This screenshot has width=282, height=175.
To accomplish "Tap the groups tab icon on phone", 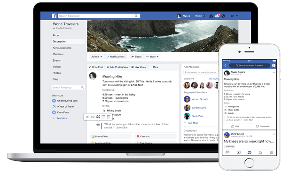I will (x=250, y=153).
